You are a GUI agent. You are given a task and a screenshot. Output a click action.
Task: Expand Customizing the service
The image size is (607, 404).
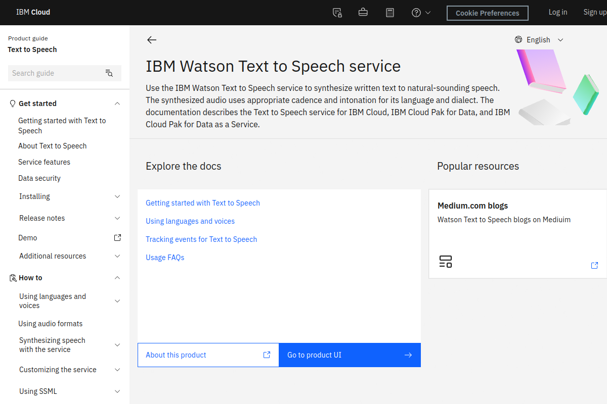tap(117, 370)
